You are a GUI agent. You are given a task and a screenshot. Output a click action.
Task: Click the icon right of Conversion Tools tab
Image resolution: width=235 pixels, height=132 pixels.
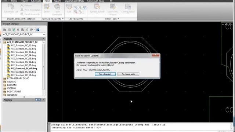click(111, 1)
